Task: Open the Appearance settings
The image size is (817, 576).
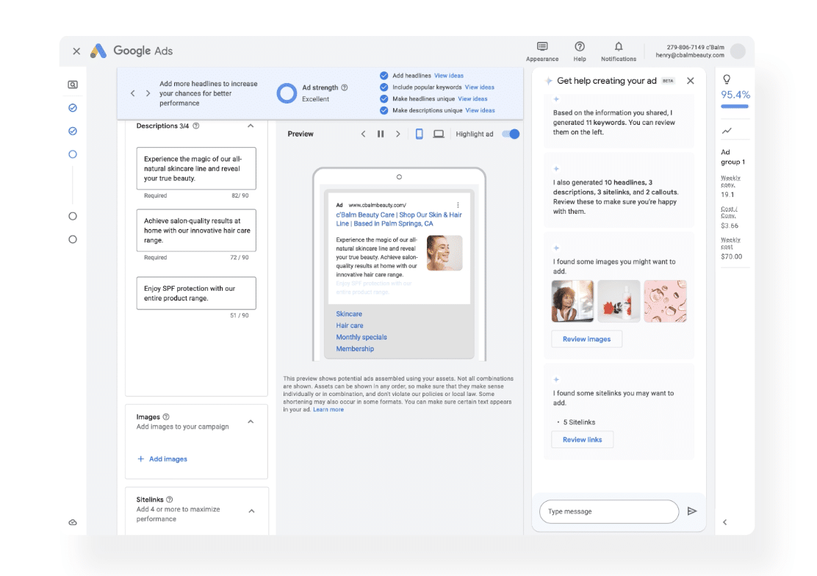Action: click(x=542, y=46)
